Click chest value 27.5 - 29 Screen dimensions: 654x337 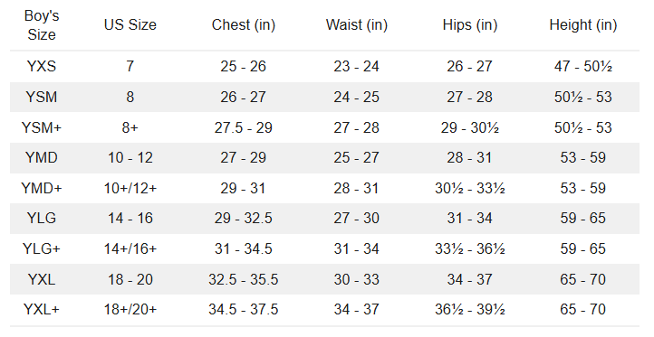pyautogui.click(x=244, y=127)
